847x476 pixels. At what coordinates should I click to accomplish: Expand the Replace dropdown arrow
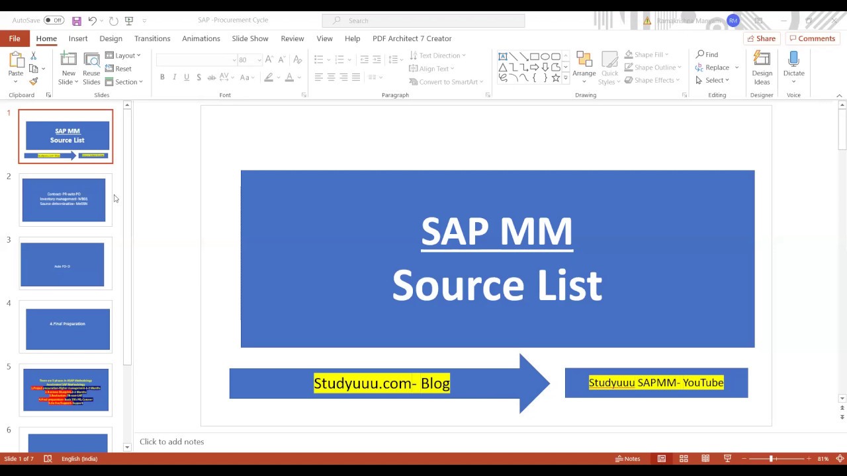click(736, 67)
